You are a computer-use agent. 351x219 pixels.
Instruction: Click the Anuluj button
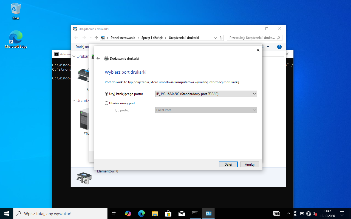250,165
